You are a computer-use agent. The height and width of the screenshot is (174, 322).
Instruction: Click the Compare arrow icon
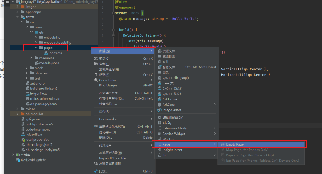point(96,171)
